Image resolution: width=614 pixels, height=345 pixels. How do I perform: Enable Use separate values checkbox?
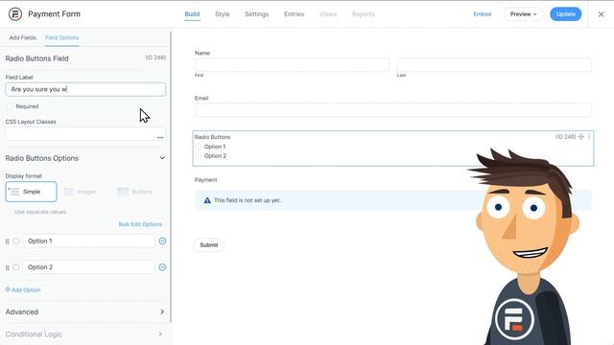click(10, 212)
